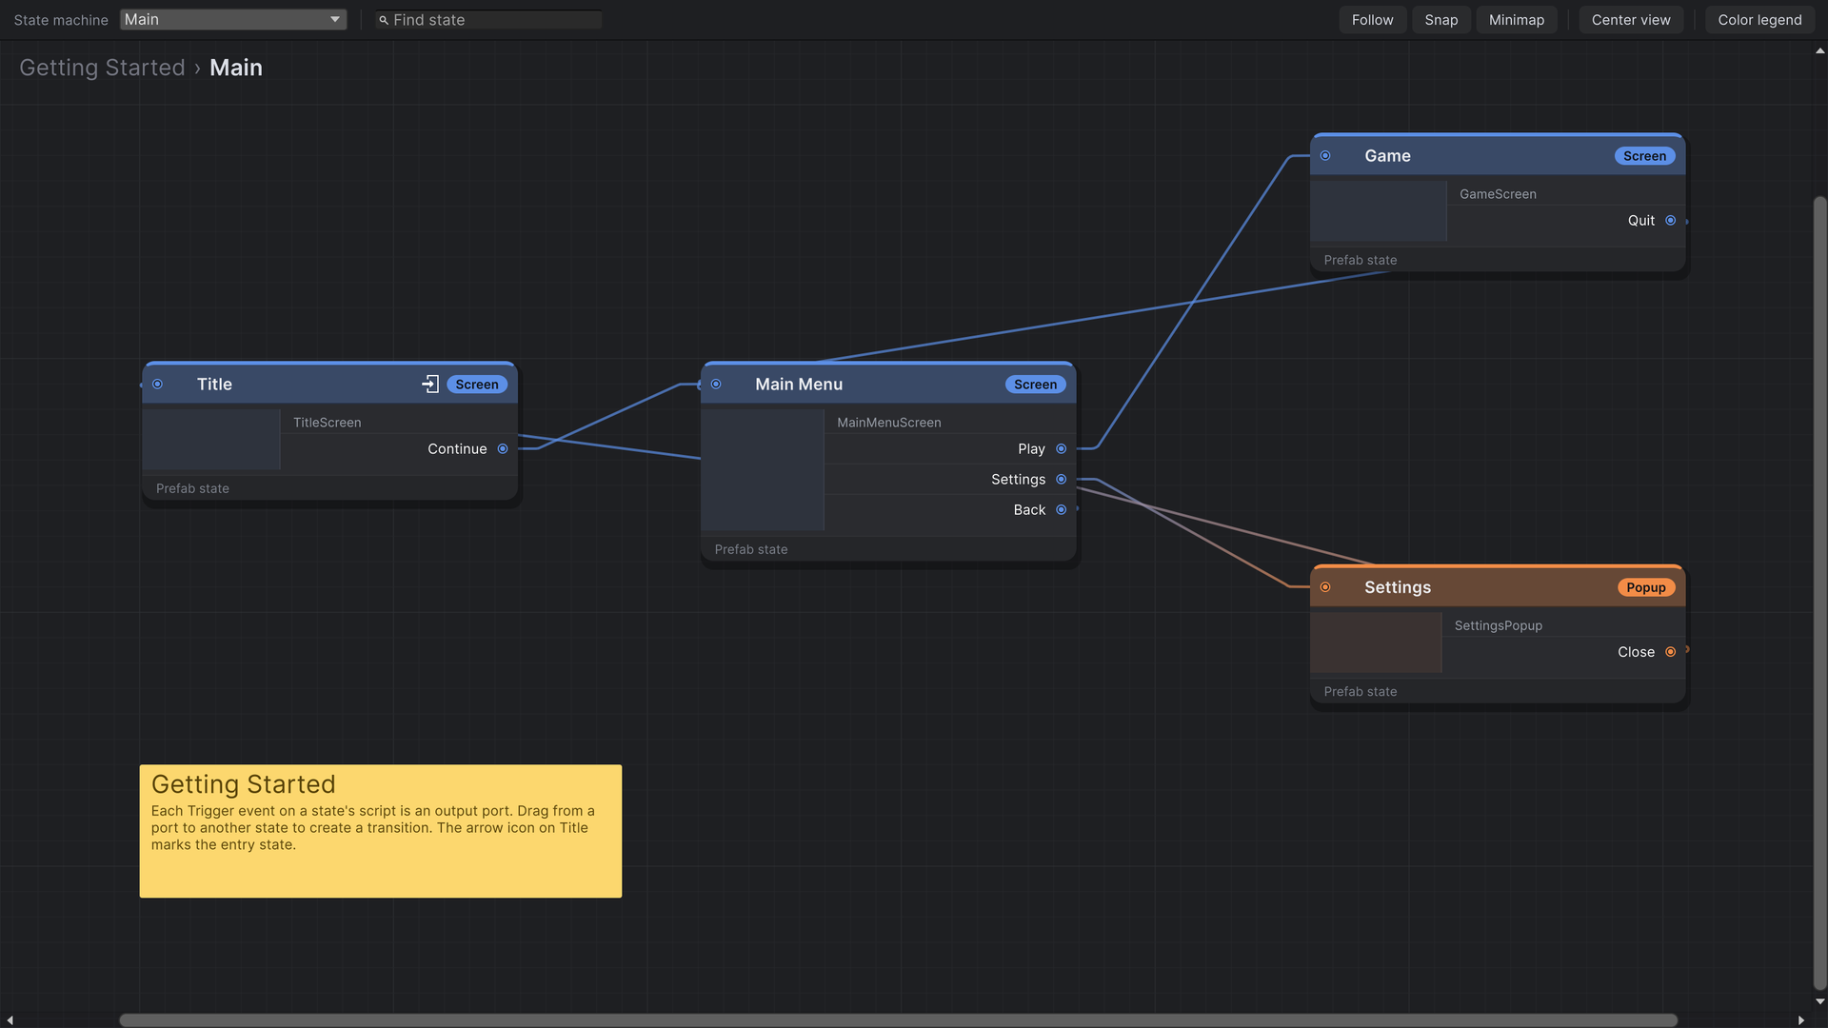The image size is (1828, 1028).
Task: Show the Color legend
Action: point(1759,20)
